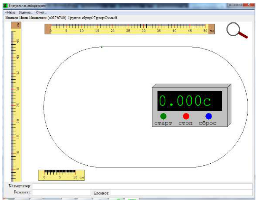Open the Отчет menu
This screenshot has height=202, width=257.
41,13
